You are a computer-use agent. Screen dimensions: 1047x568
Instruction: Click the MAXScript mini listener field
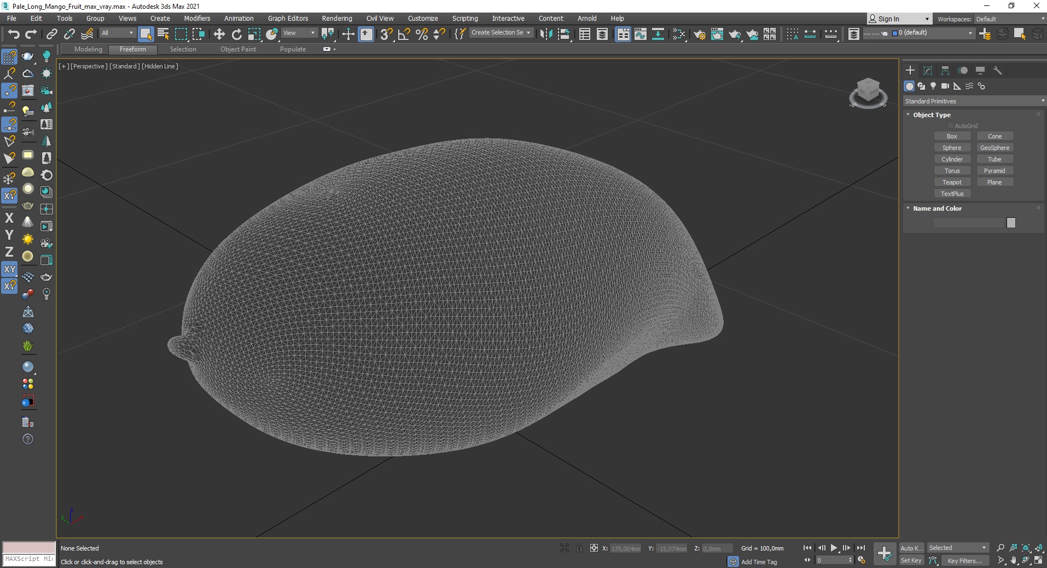[x=29, y=559]
